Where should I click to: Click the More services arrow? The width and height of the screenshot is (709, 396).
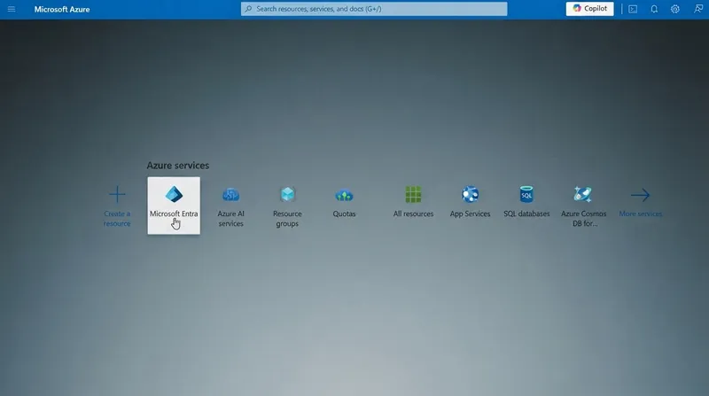[x=640, y=195]
